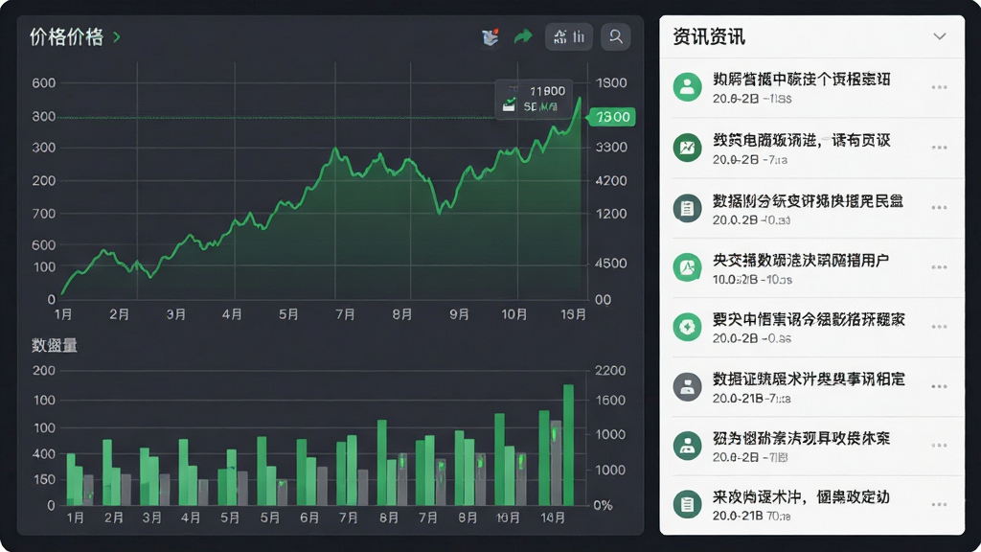981x552 pixels.
Task: Click the search magnifier button
Action: click(x=616, y=37)
